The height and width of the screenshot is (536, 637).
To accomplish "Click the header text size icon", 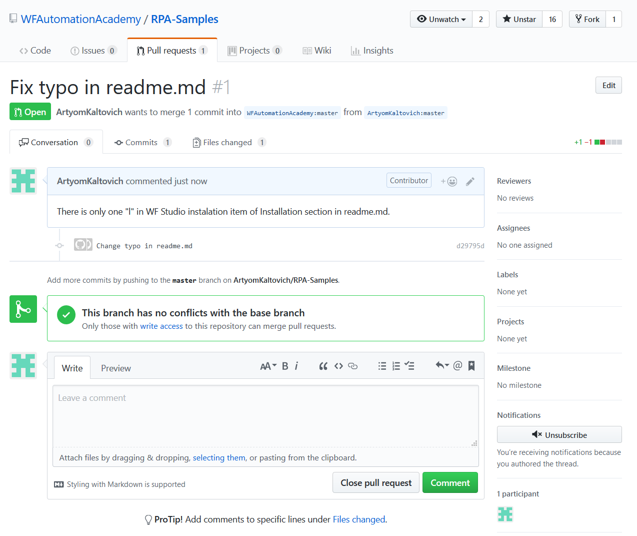I will pos(268,366).
